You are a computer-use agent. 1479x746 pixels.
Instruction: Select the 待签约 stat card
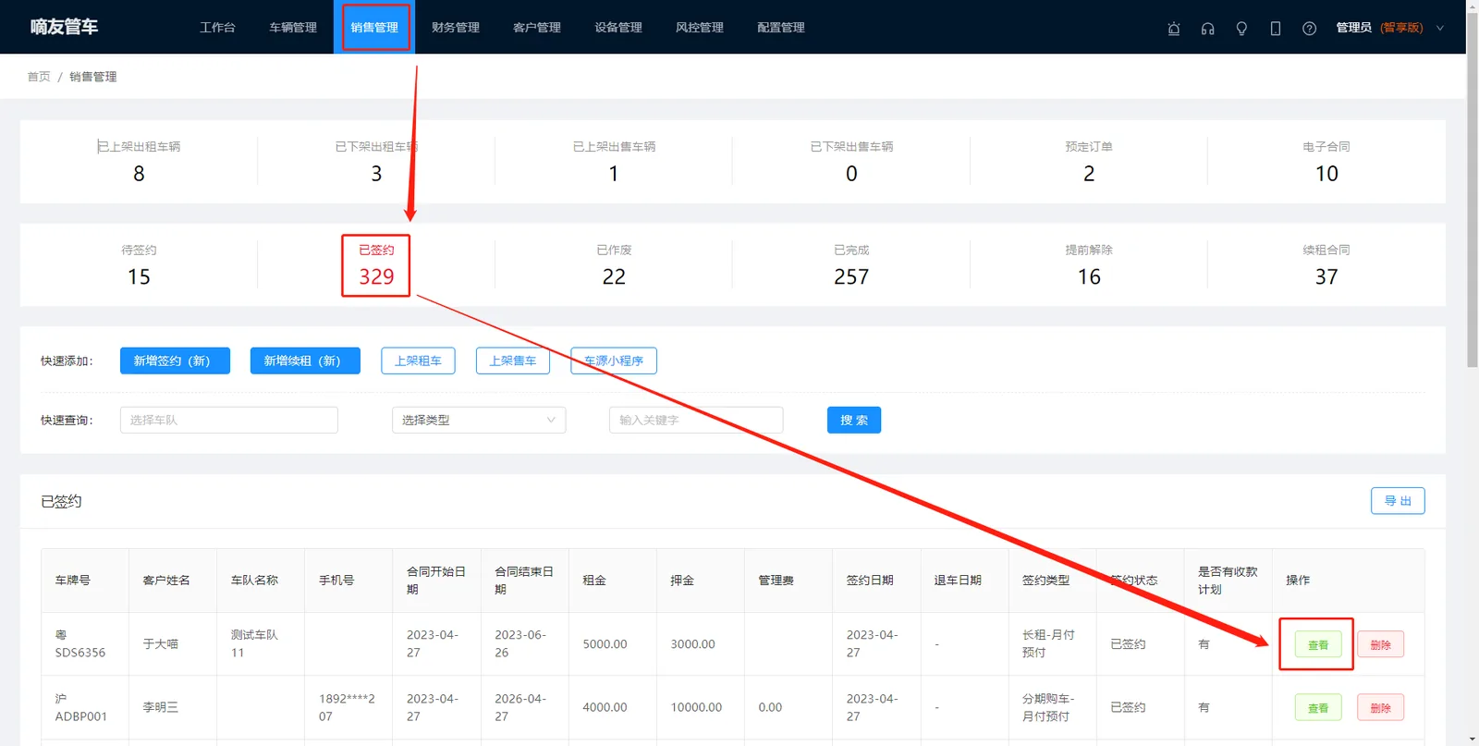point(139,265)
